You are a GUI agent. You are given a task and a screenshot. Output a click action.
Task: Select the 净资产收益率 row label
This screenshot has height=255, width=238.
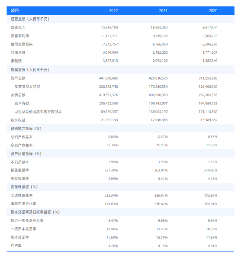[22, 145]
